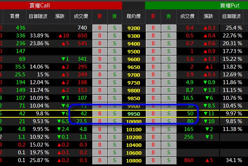Click the 履約價 strike price column header
248x166 pixels.
pyautogui.click(x=134, y=16)
